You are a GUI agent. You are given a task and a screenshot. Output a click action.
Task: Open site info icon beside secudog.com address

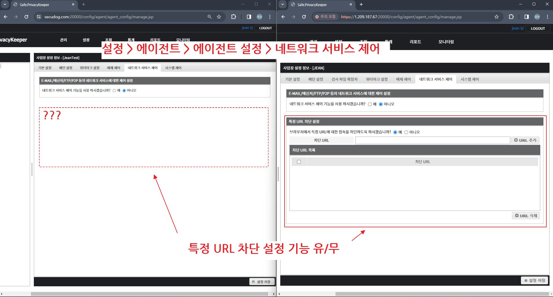click(x=39, y=17)
